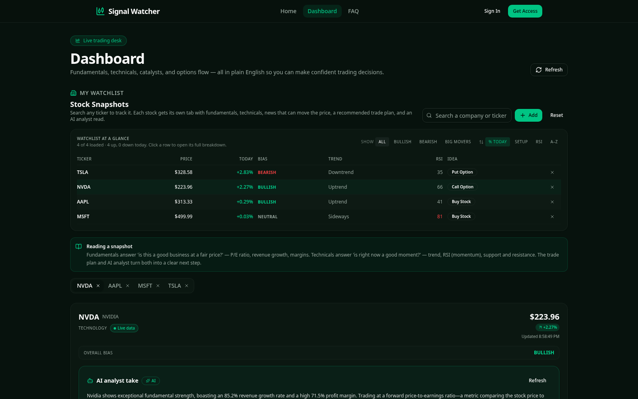Remove AAPL row from watchlist table
Screen dimensions: 638x399
tap(552, 202)
